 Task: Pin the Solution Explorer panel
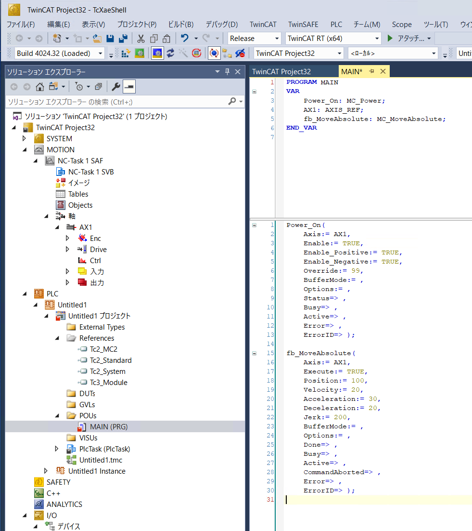[x=227, y=71]
